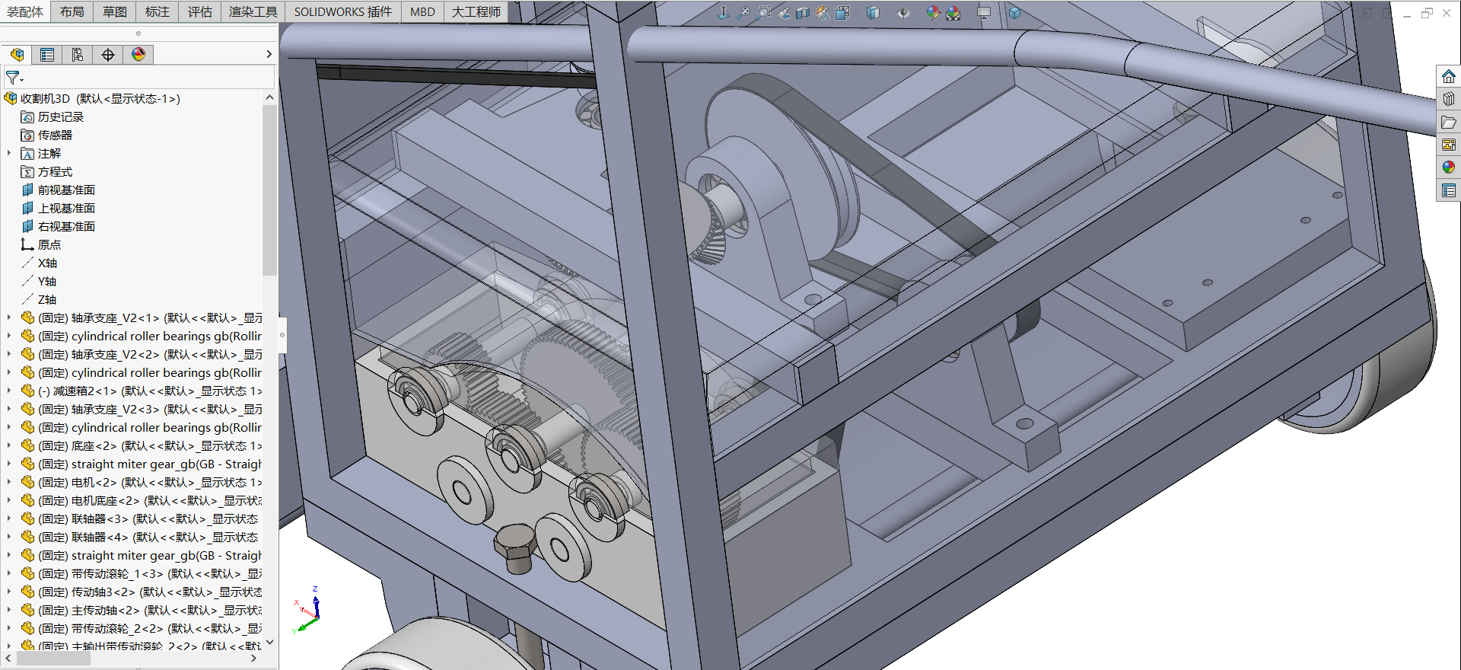
Task: Switch to the 草图 tab
Action: (115, 11)
